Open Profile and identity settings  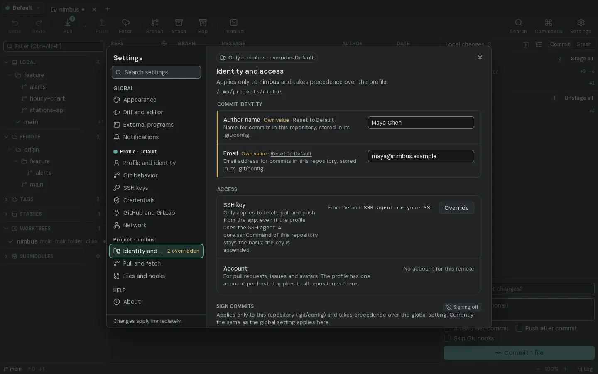[156, 163]
